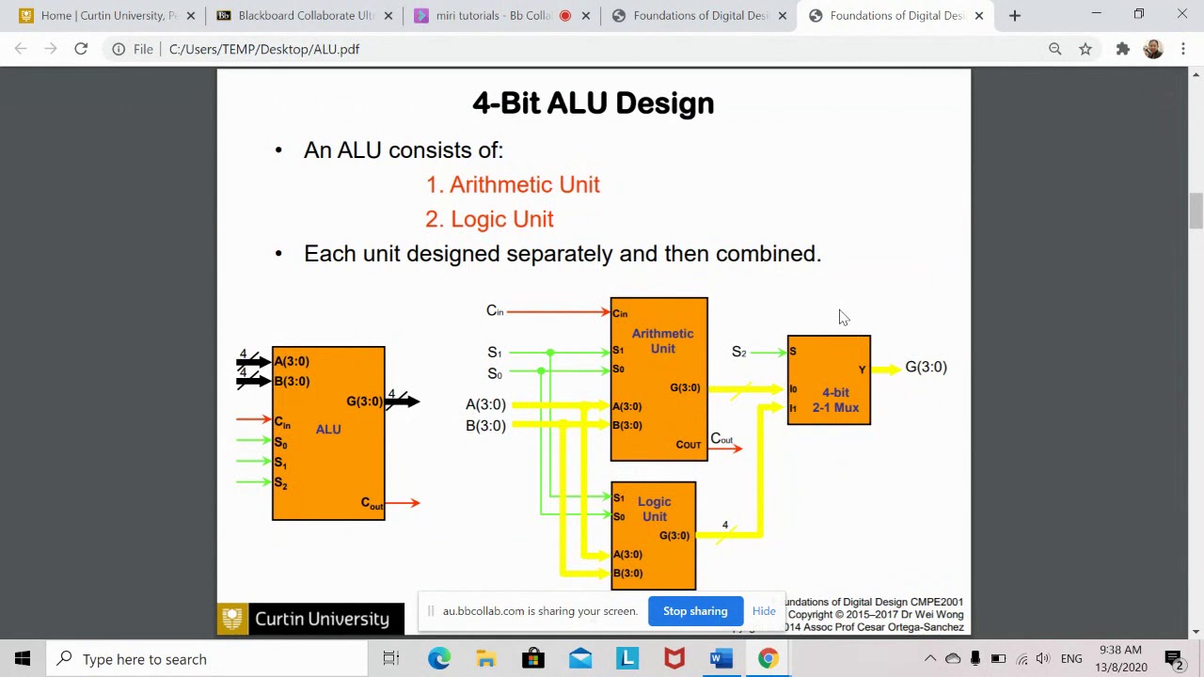Open Wi-Fi network tray icon
Viewport: 1204px width, 677px height.
pyautogui.click(x=1022, y=659)
